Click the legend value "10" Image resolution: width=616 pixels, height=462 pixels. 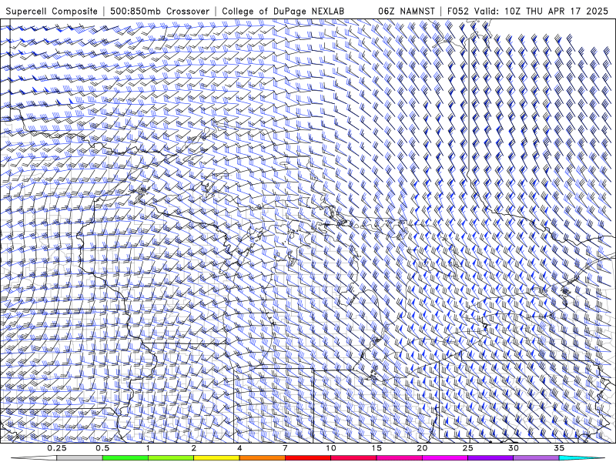(331, 448)
